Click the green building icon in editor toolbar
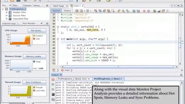This screenshot has width=185, height=104. tap(155, 11)
